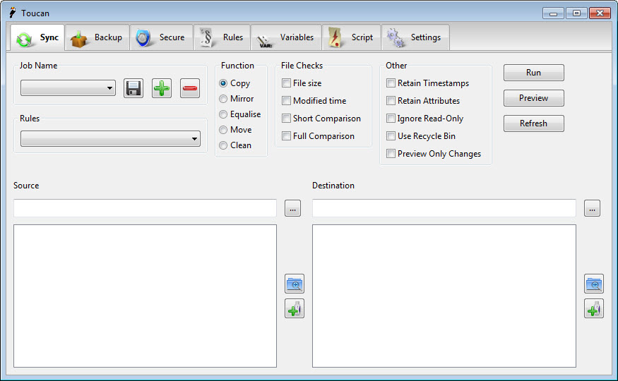Choose the Move function

click(x=235, y=130)
